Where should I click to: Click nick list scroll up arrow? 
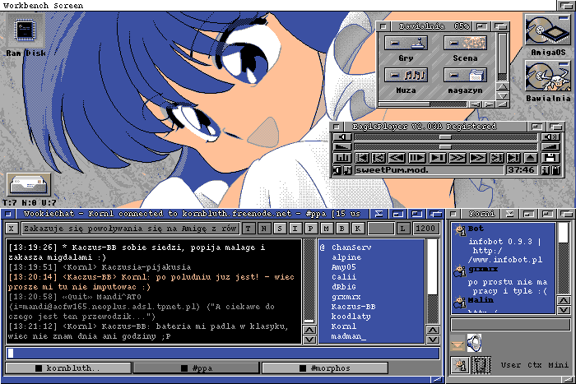(433, 330)
